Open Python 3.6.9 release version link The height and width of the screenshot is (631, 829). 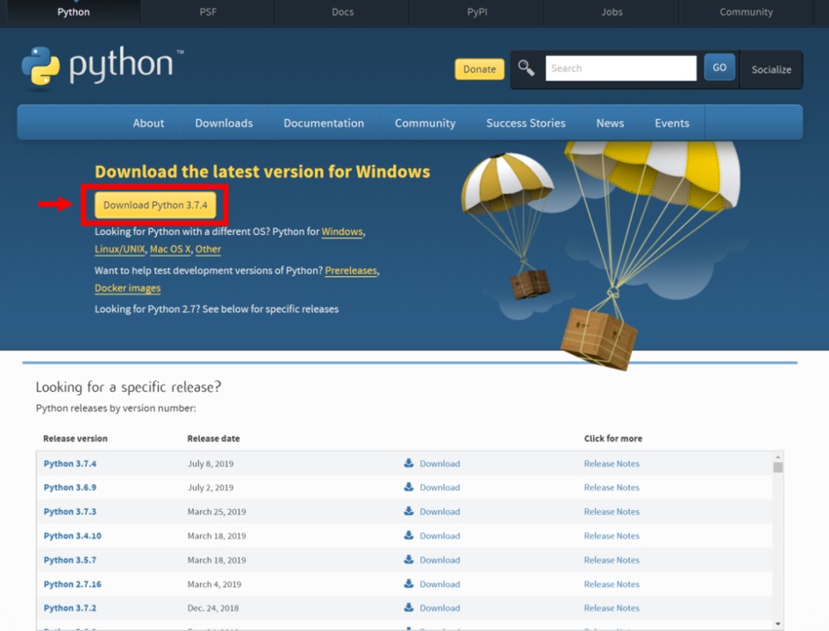coord(70,487)
